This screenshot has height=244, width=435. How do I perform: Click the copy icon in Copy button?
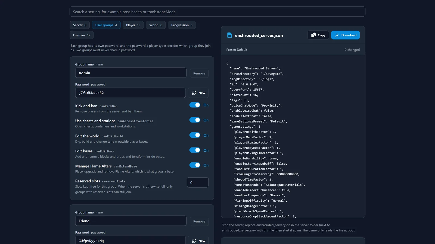click(x=313, y=35)
